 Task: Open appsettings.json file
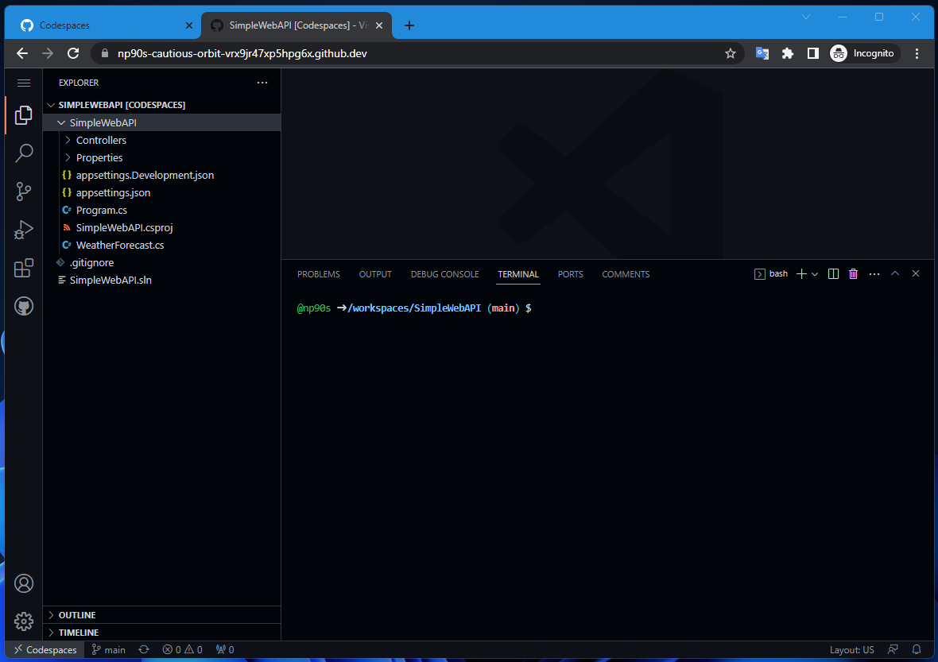[161, 192]
